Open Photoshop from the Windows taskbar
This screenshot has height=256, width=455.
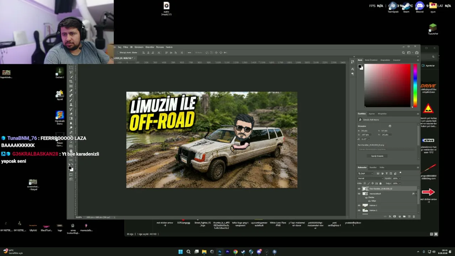click(x=220, y=252)
